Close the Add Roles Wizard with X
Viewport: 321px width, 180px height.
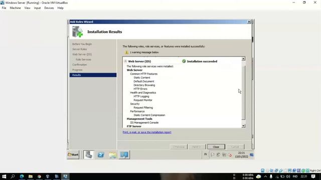tap(249, 21)
